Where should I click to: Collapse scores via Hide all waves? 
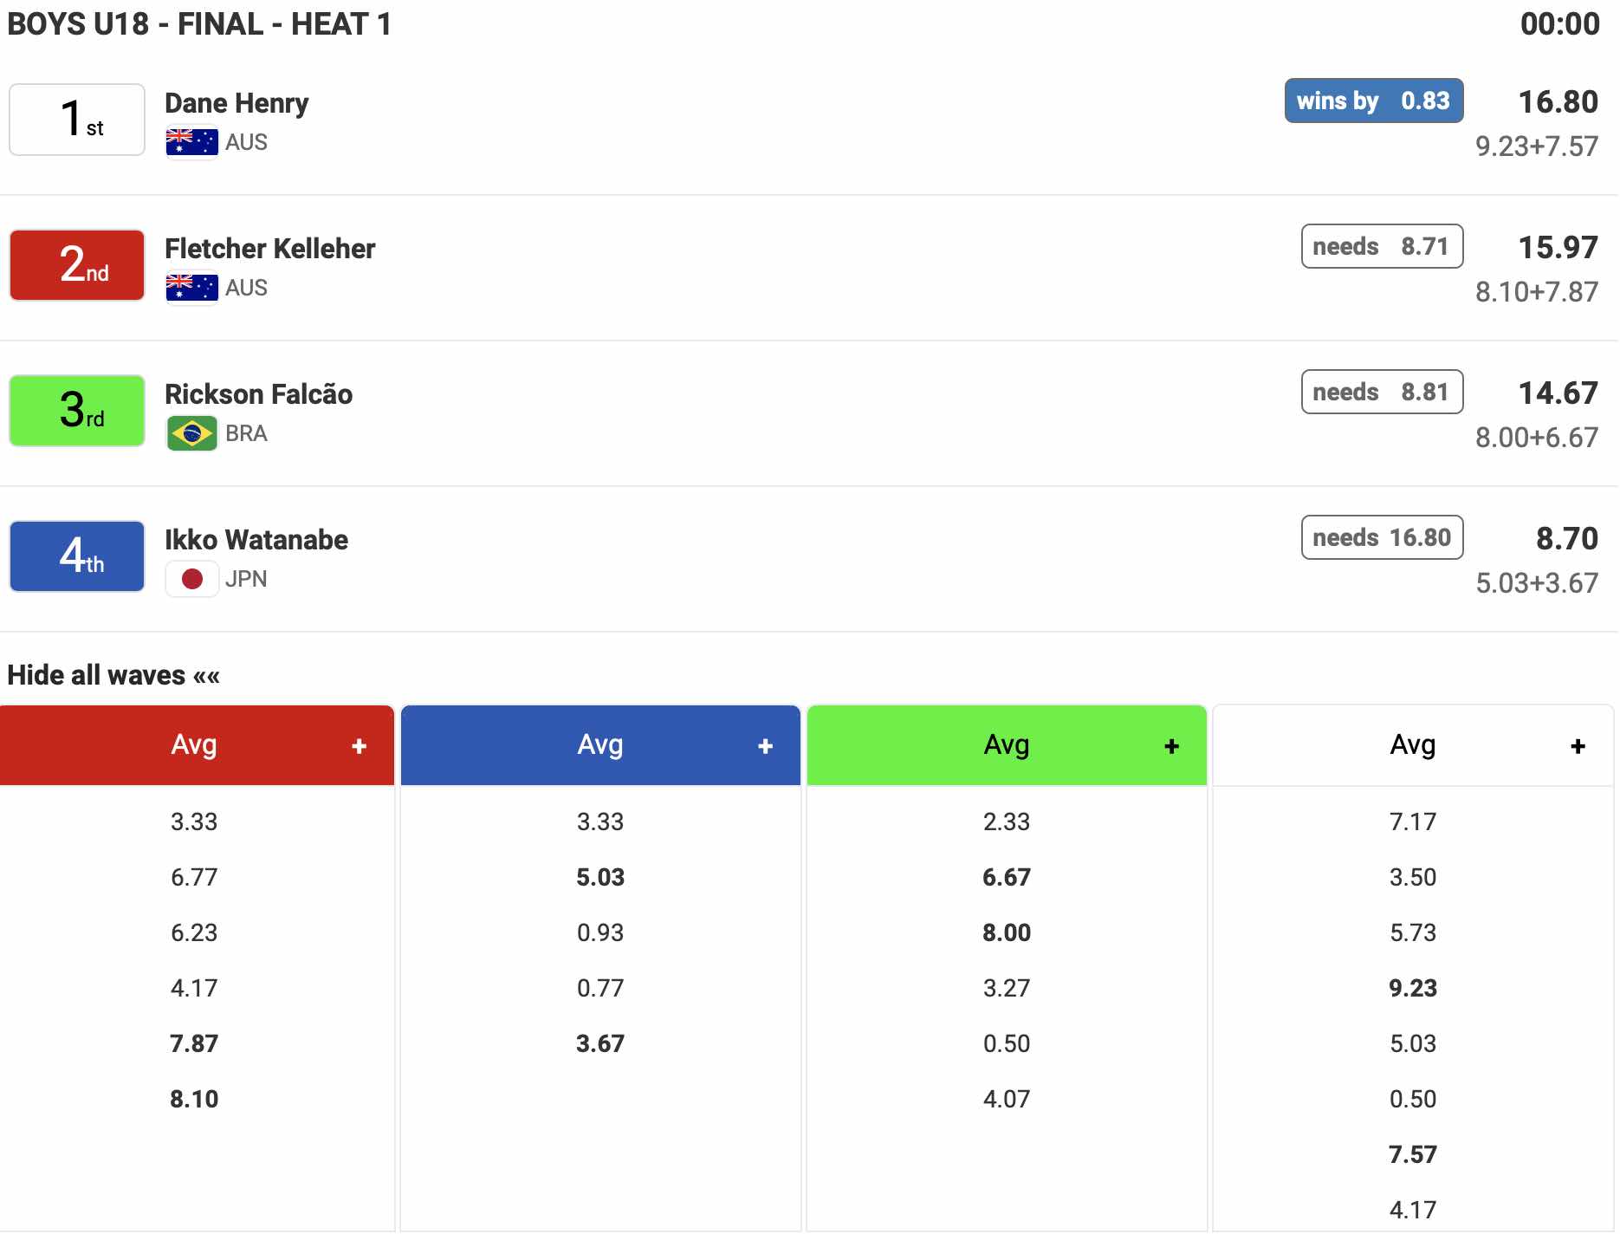113,675
